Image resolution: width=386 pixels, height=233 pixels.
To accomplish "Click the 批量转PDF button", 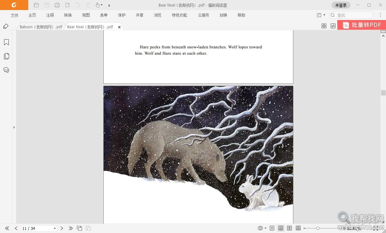I will 362,25.
